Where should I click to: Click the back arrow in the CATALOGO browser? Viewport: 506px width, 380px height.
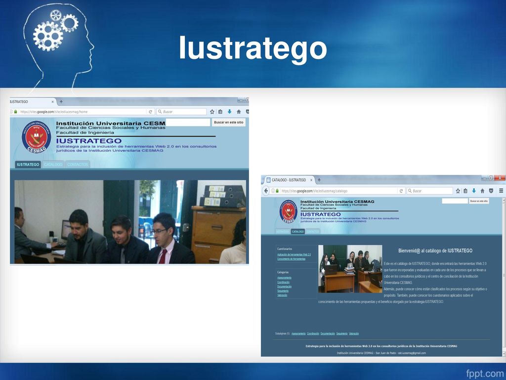[x=266, y=190]
